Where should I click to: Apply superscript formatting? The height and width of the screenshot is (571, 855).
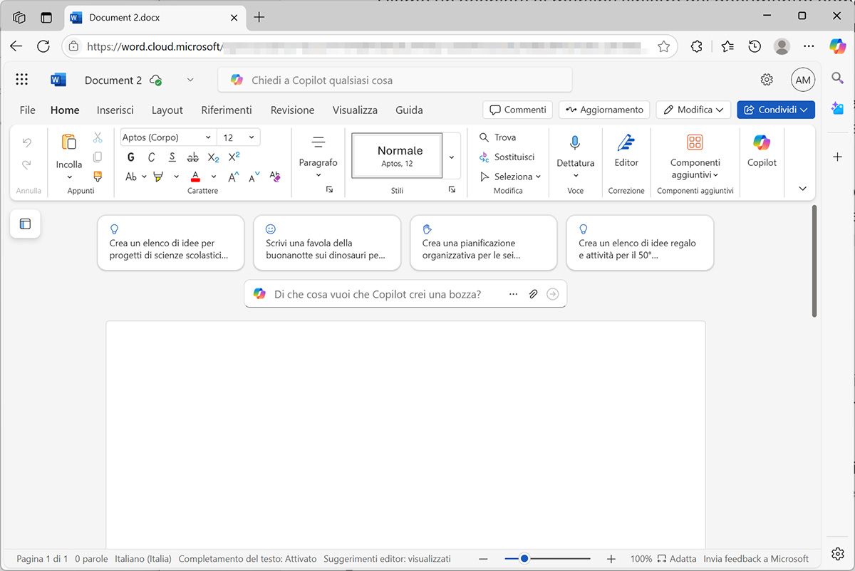click(x=234, y=157)
